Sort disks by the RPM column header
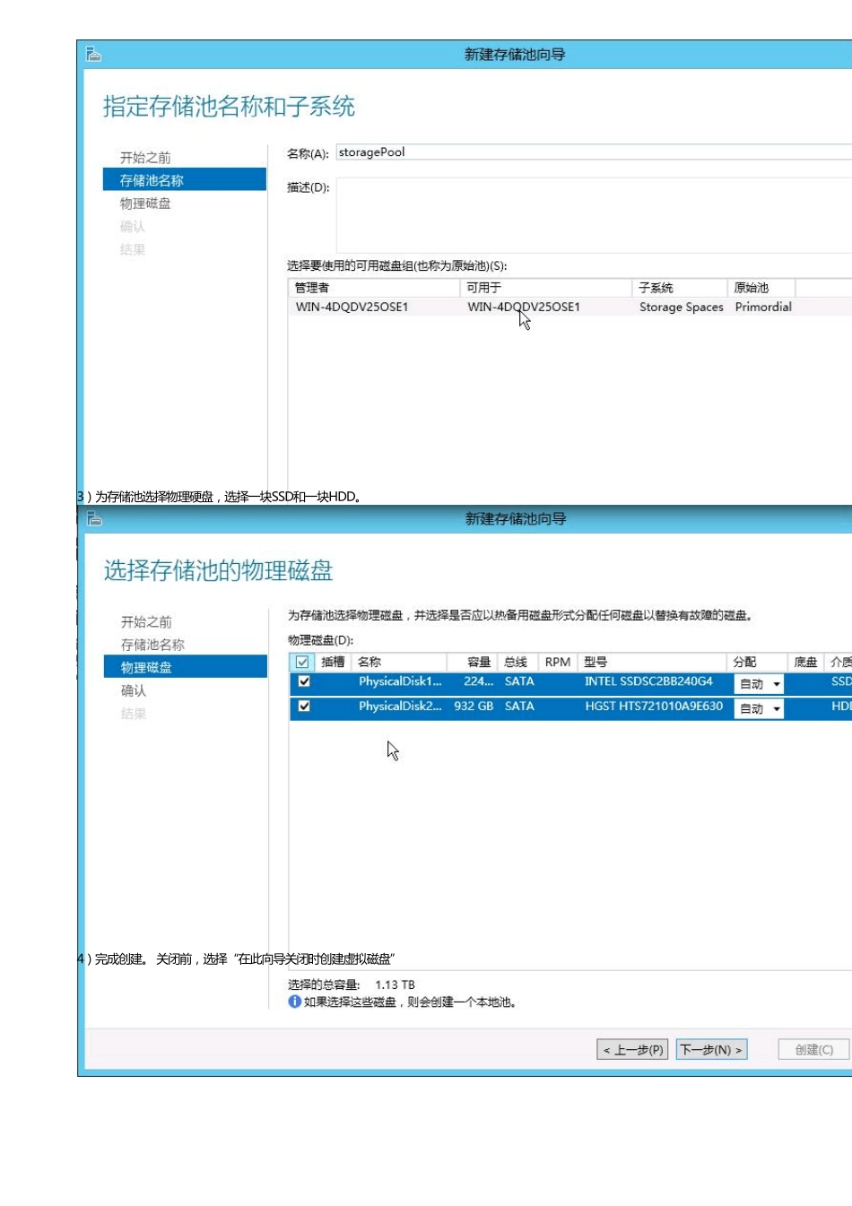The width and height of the screenshot is (852, 1206). [x=558, y=662]
